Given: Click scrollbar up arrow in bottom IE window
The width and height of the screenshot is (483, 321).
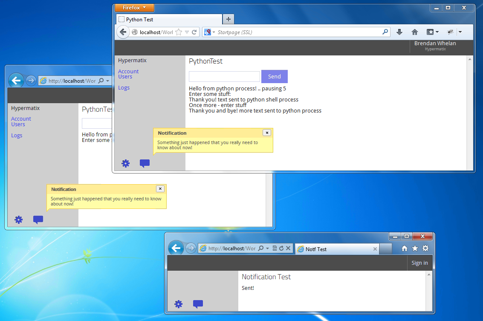Looking at the screenshot, I should (429, 275).
